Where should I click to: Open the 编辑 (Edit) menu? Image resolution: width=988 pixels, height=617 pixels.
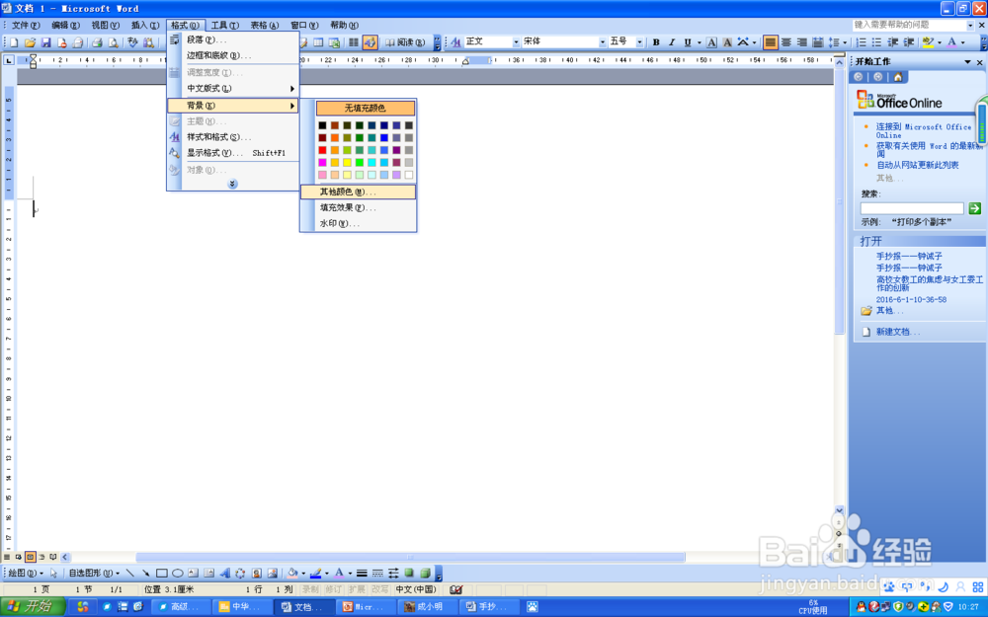pyautogui.click(x=65, y=26)
